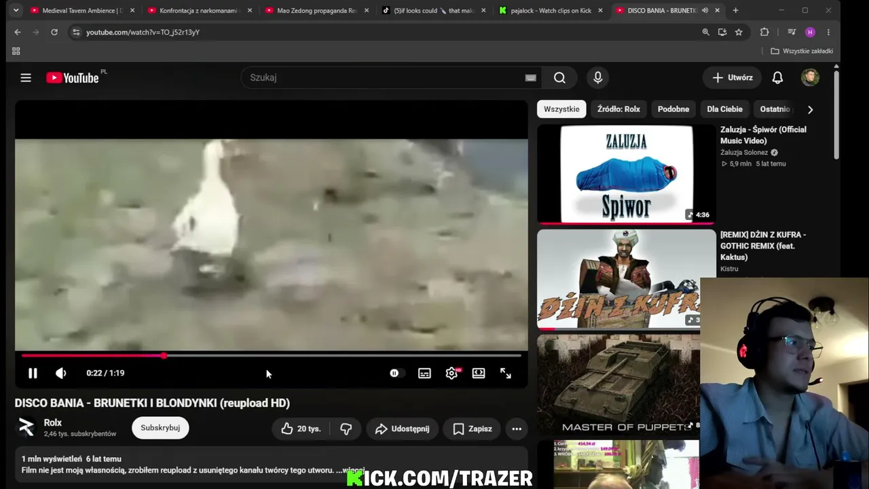Image resolution: width=869 pixels, height=489 pixels.
Task: Go back in browser history
Action: (x=18, y=32)
